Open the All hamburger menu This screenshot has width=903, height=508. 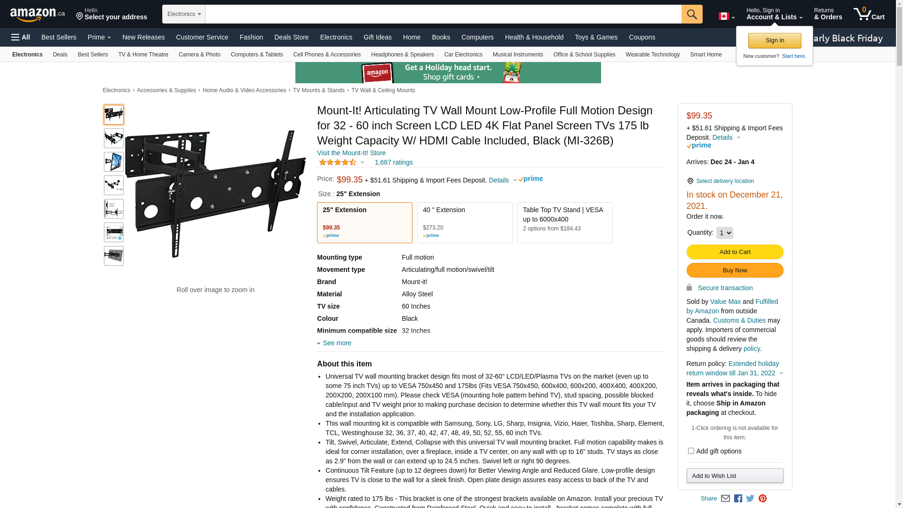coord(21,37)
